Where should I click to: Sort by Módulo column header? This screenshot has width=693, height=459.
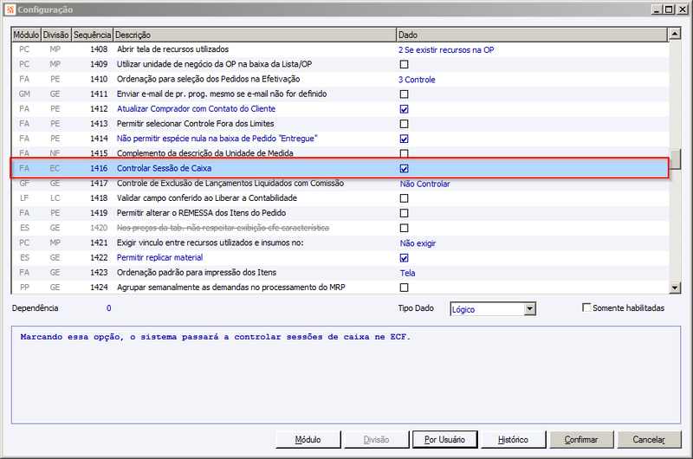coord(26,35)
